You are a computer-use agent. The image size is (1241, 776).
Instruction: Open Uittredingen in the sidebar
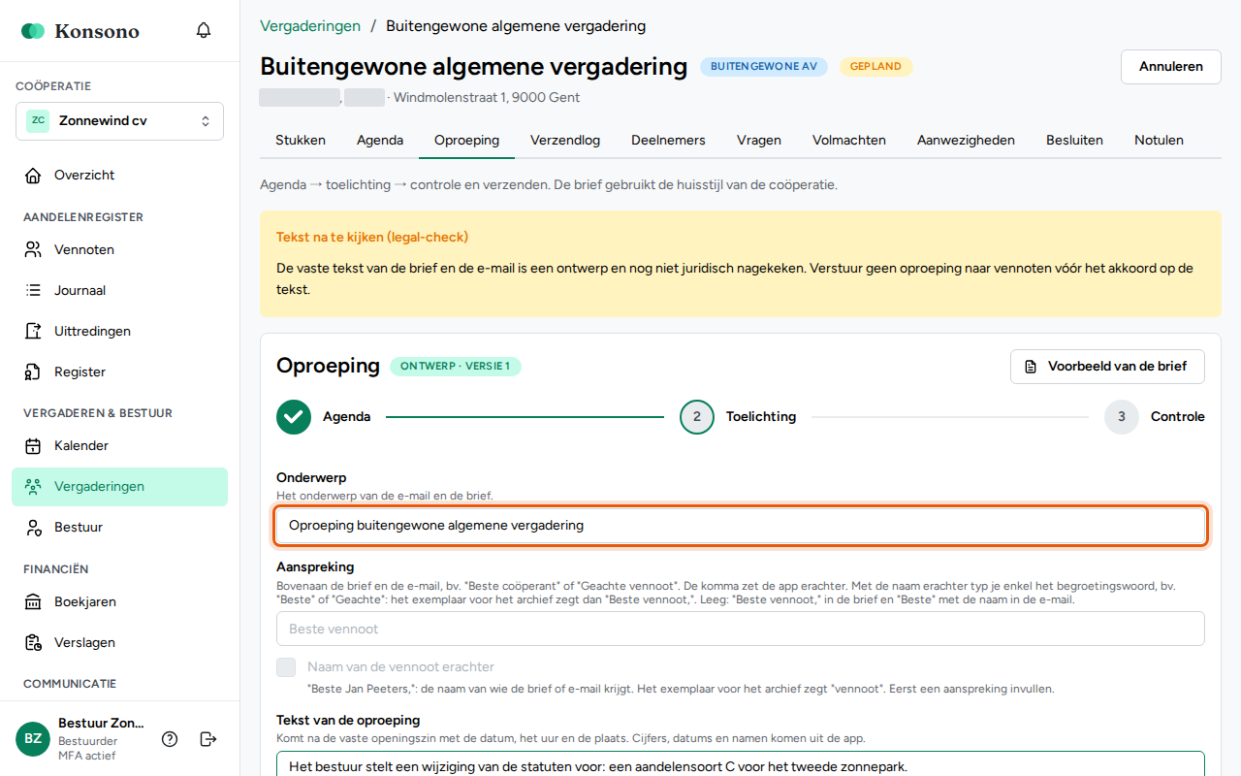[119, 332]
